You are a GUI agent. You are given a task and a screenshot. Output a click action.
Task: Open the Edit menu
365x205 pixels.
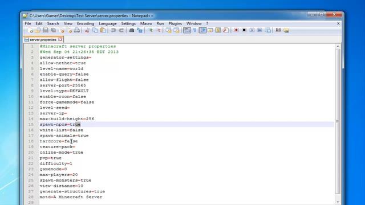(x=39, y=23)
